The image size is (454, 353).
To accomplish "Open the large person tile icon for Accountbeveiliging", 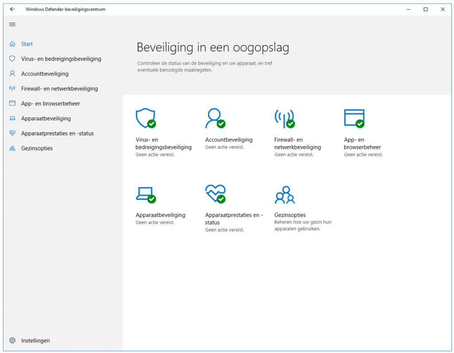I will coord(215,118).
